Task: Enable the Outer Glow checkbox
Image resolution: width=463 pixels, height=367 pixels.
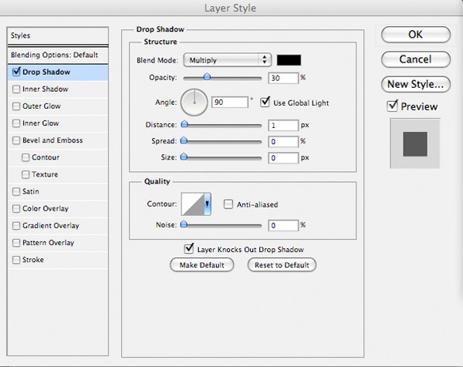Action: tap(16, 106)
